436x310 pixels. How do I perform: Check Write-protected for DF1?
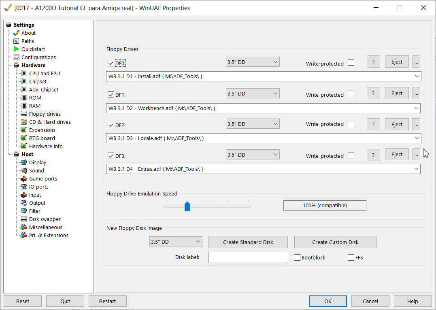coord(351,94)
